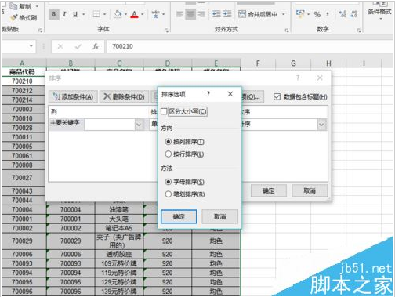Click 确定 in 排序选项 dialog
Image resolution: width=395 pixels, height=297 pixels.
coord(179,216)
